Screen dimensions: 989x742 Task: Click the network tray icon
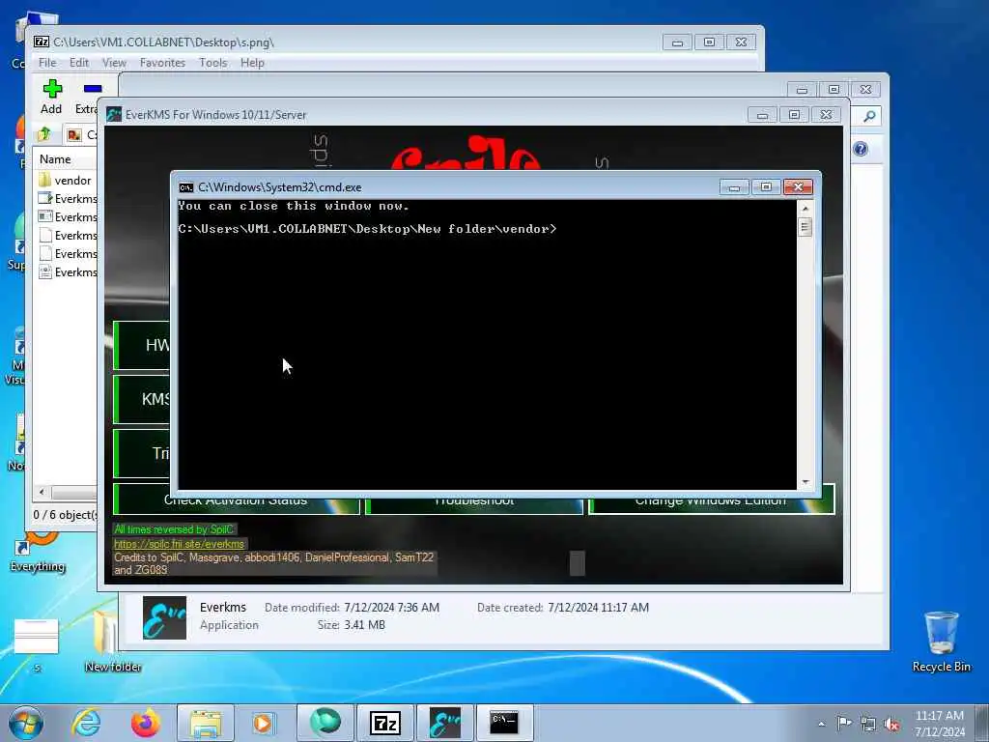pyautogui.click(x=868, y=724)
